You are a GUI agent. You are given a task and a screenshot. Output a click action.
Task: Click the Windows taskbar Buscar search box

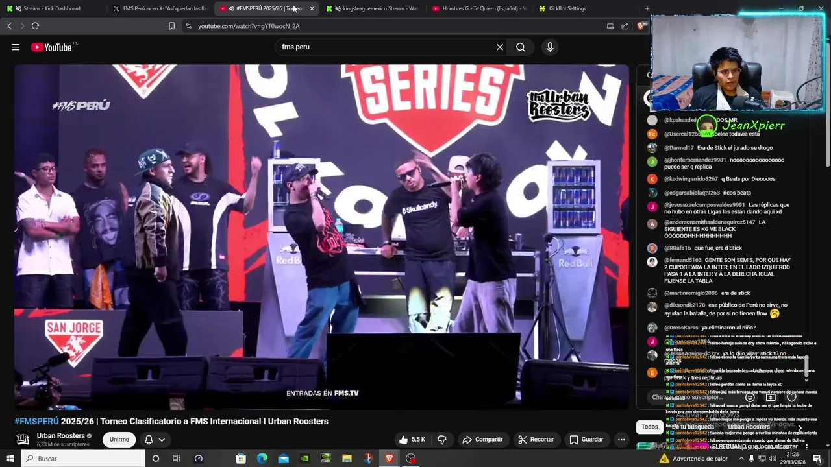(83, 459)
